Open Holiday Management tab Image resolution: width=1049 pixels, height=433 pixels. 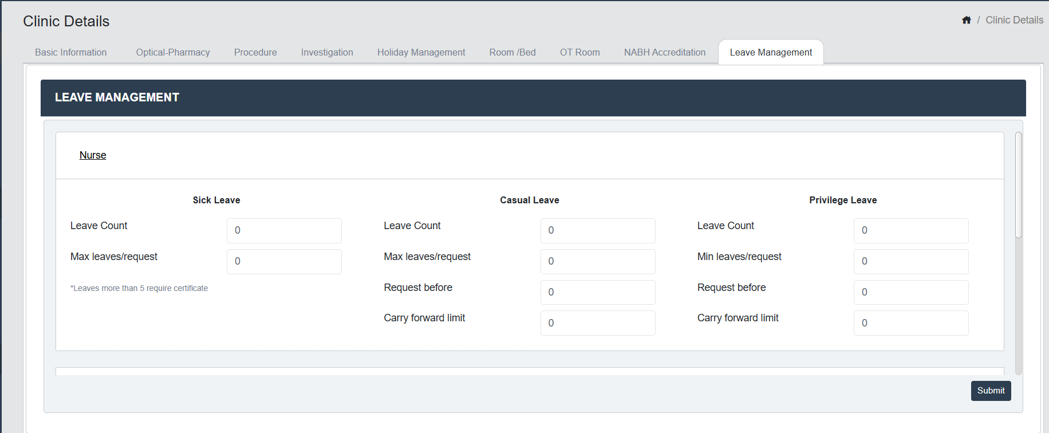(421, 52)
